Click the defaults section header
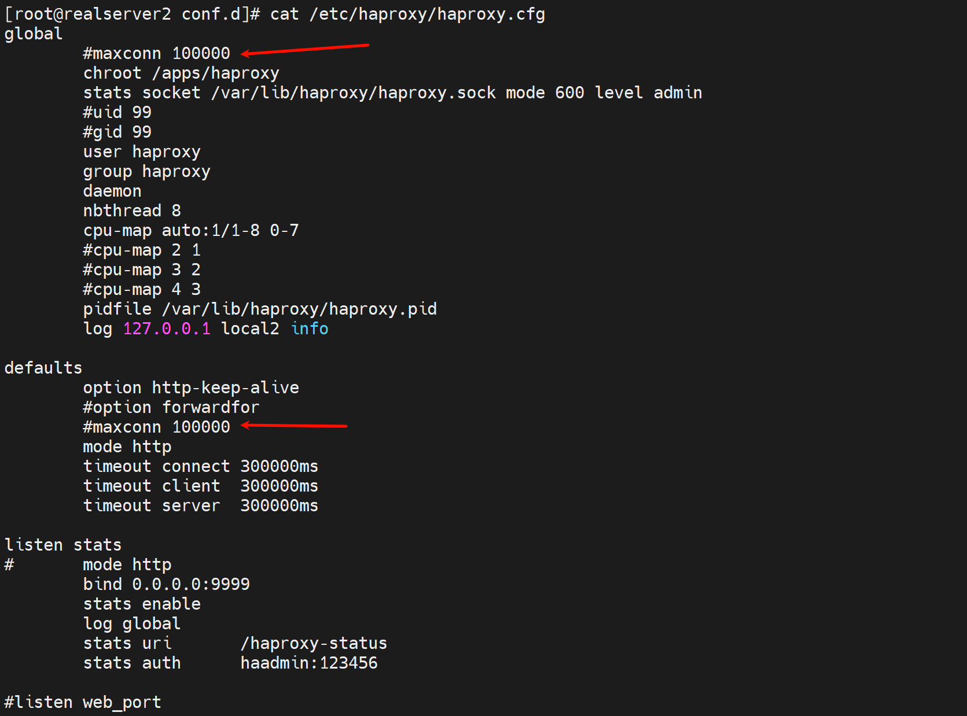Screen dimensions: 967x716 [43, 368]
